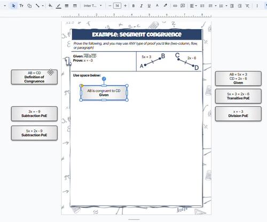Add a comment using the comment icon
267x222 pixels.
point(183,6)
